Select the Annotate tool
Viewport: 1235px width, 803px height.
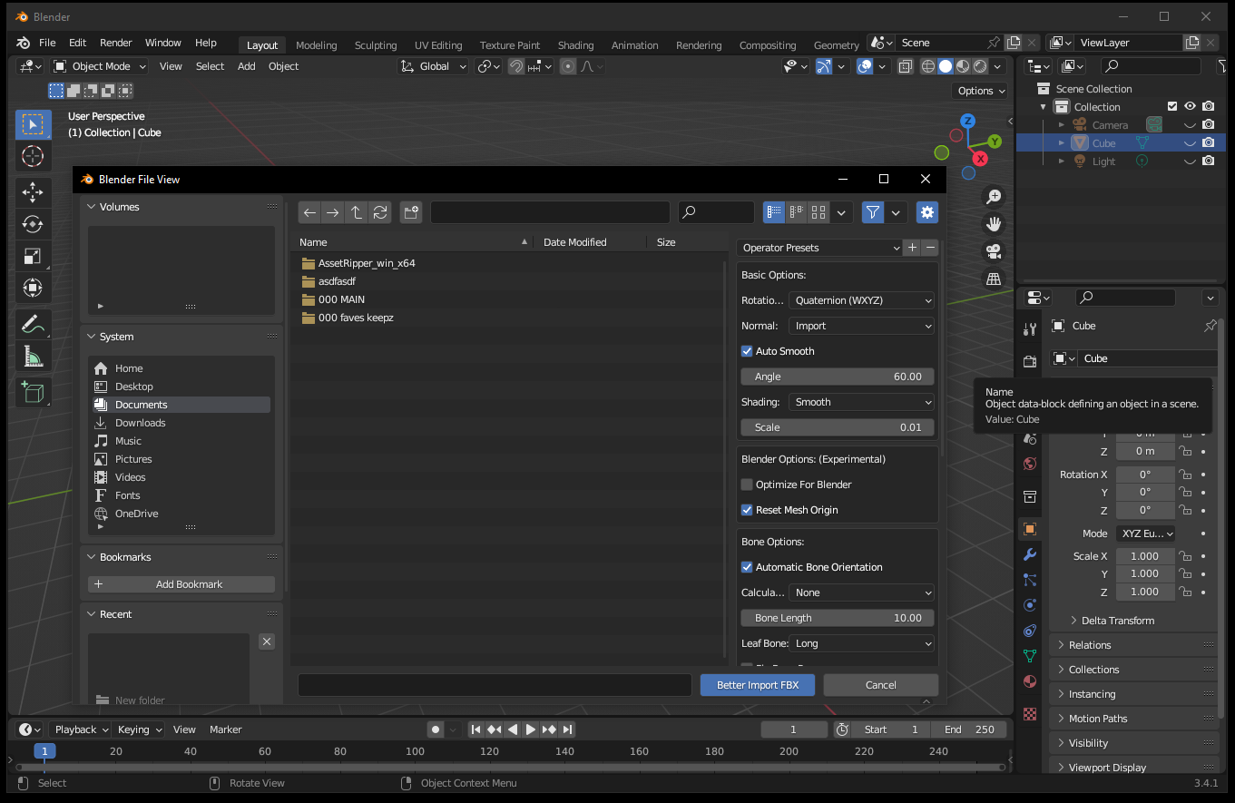pyautogui.click(x=33, y=324)
